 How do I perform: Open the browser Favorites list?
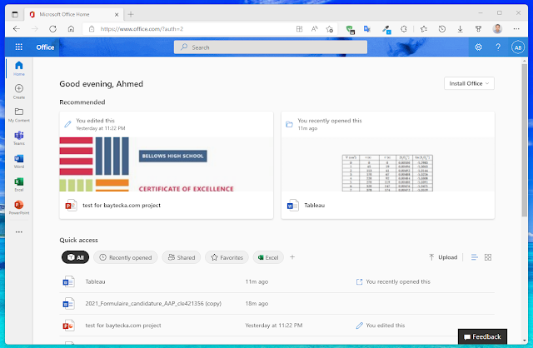tap(424, 29)
